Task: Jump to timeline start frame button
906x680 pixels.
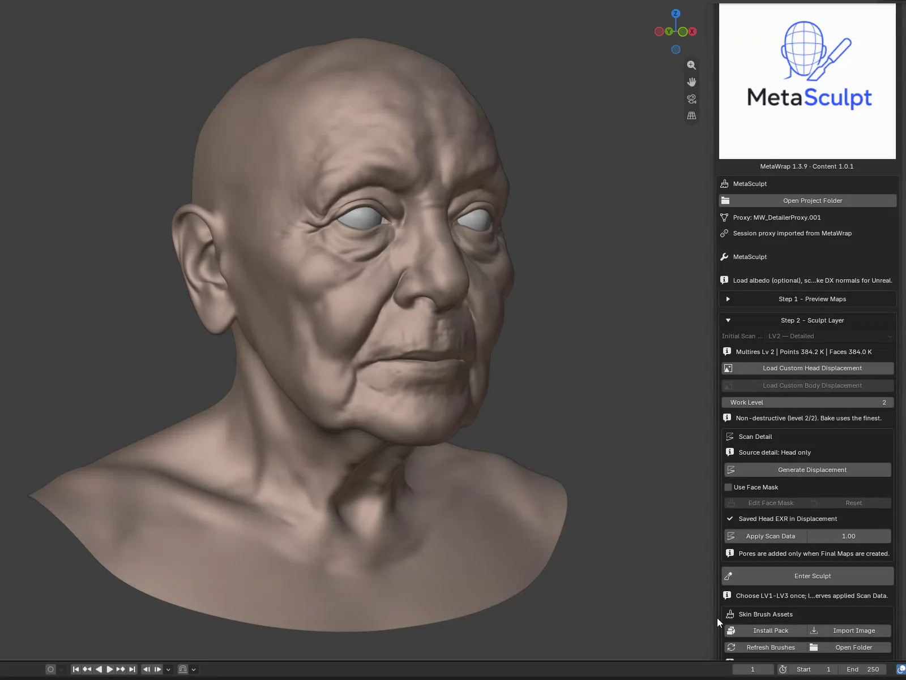Action: click(76, 669)
